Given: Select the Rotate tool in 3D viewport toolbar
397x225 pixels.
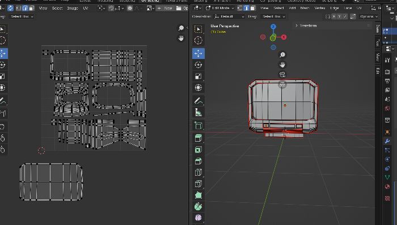Looking at the screenshot, I should (198, 65).
